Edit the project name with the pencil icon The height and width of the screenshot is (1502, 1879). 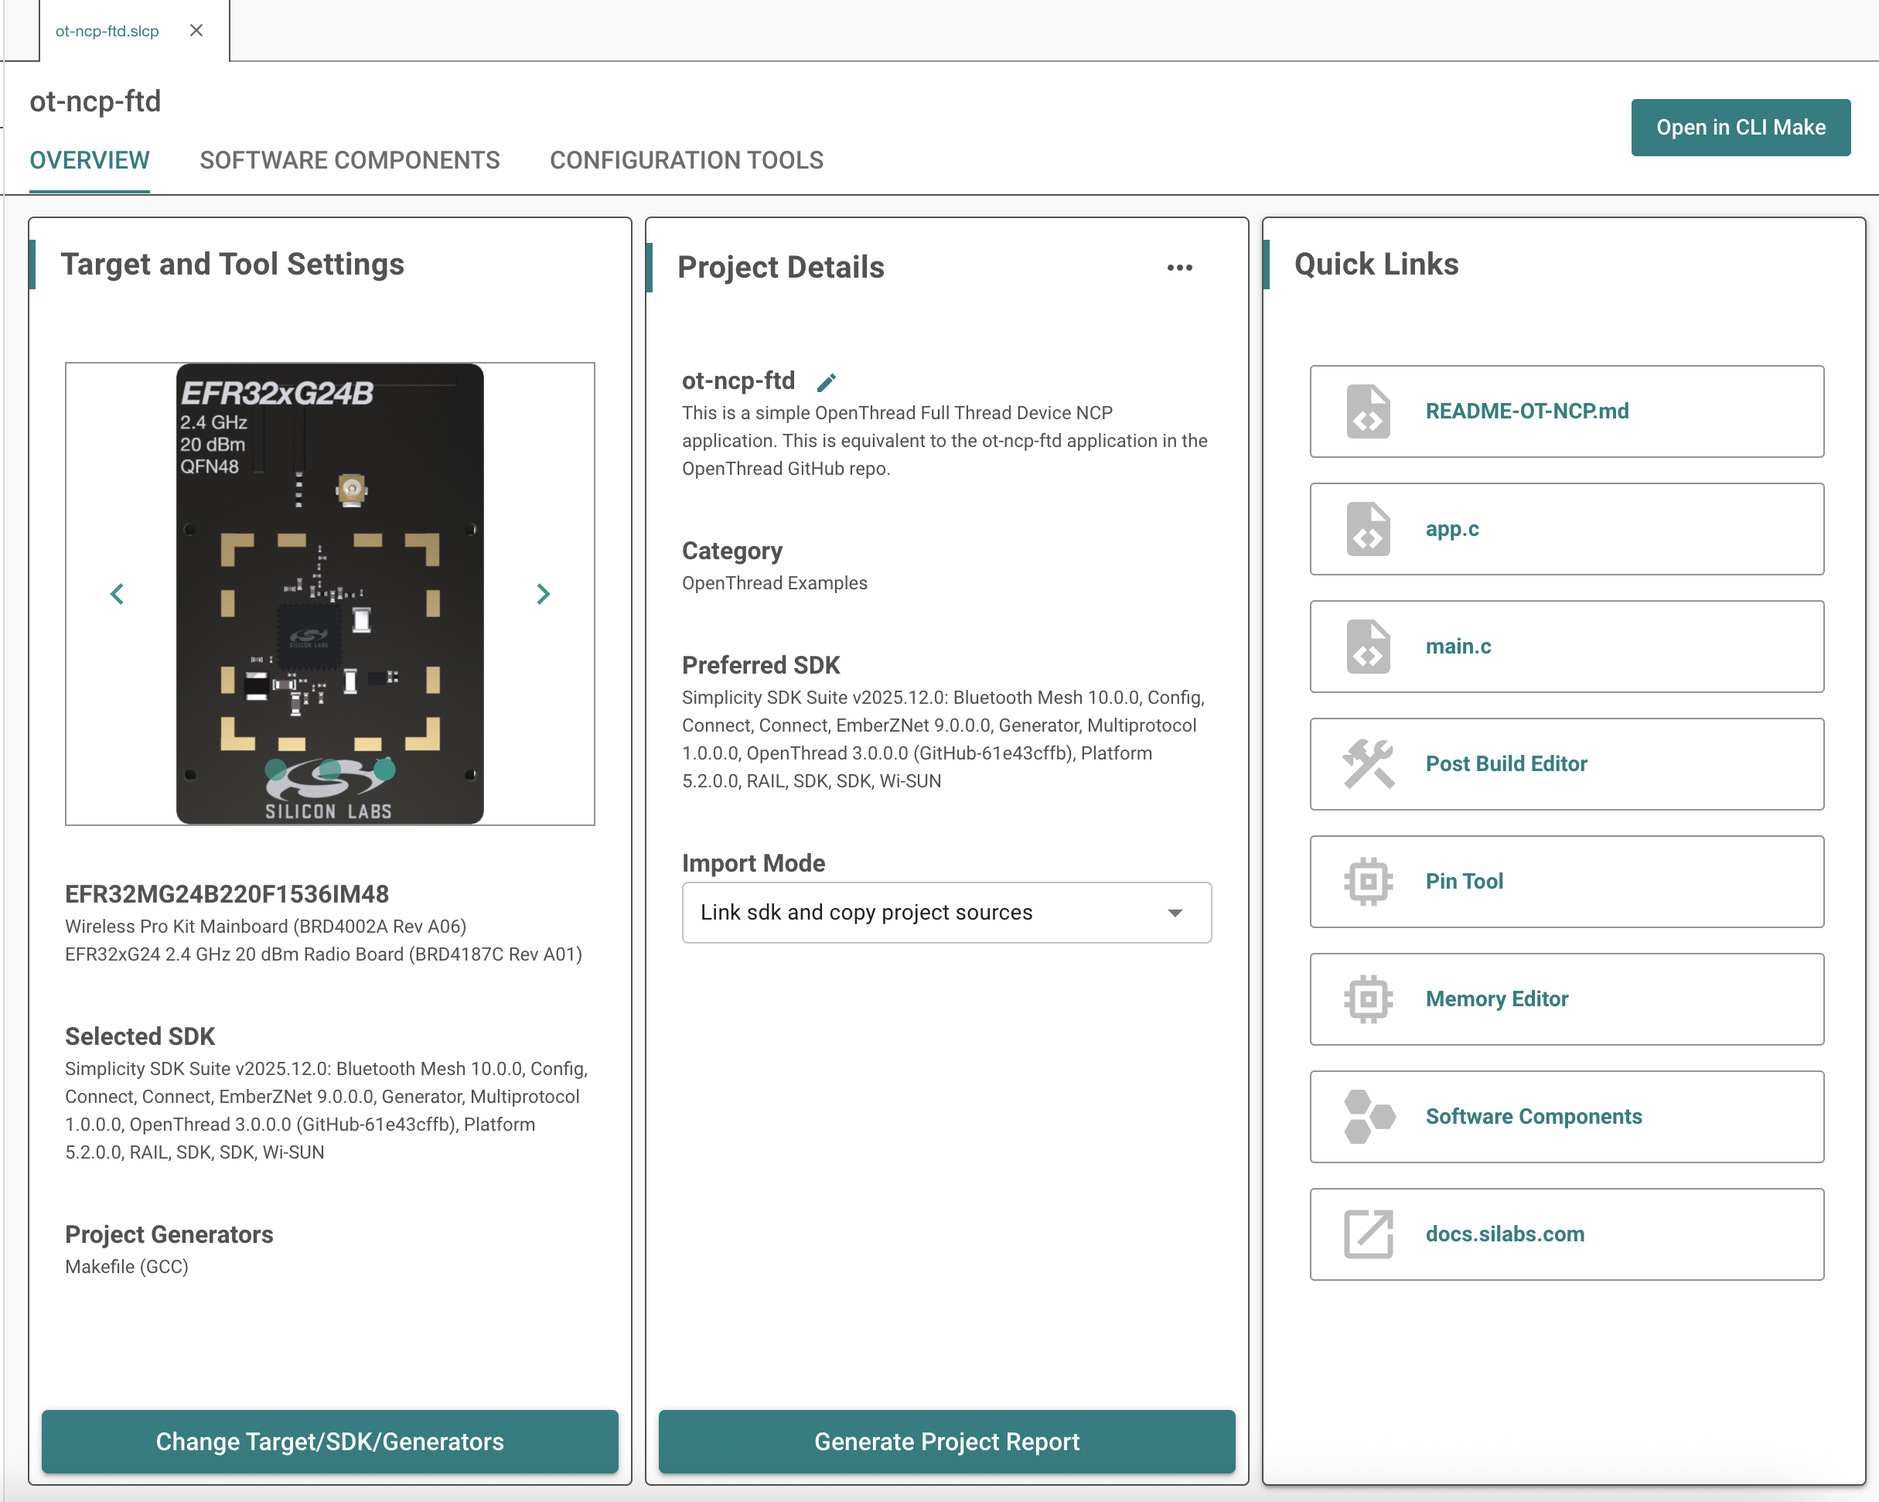coord(826,382)
